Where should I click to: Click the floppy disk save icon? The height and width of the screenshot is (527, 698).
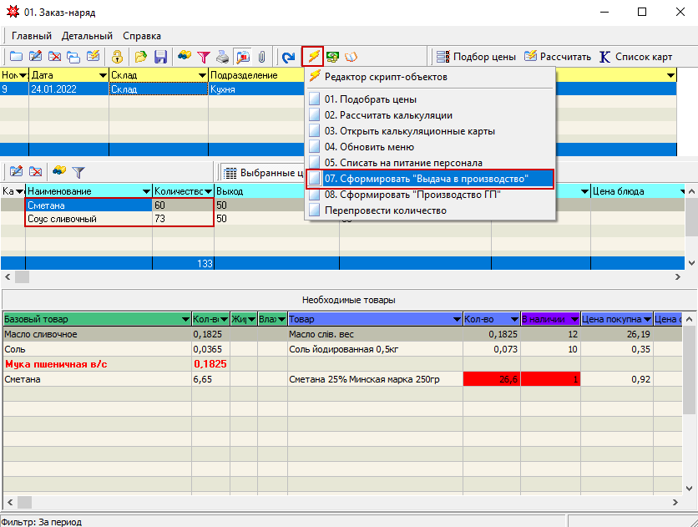coord(160,57)
